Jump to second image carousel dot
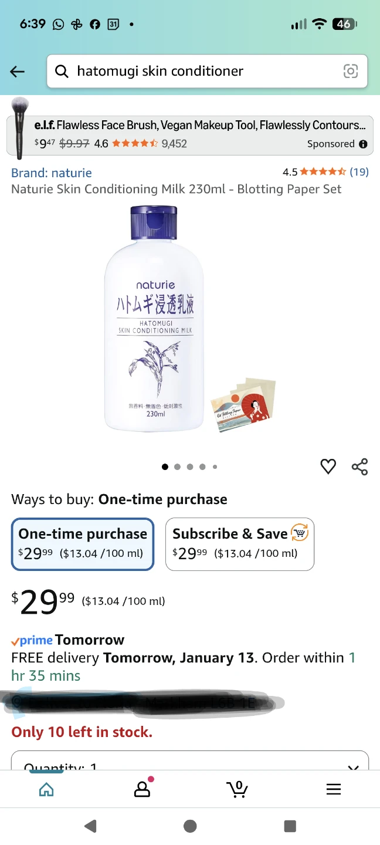 click(x=177, y=467)
